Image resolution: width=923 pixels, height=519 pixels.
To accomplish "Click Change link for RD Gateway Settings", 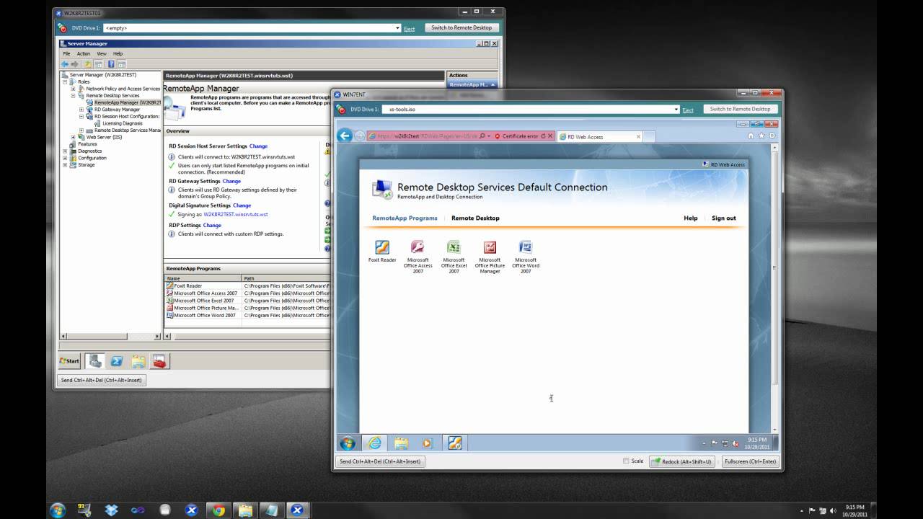I will (231, 182).
